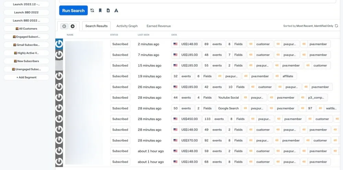Open the first contact's G avatar

[59, 44]
